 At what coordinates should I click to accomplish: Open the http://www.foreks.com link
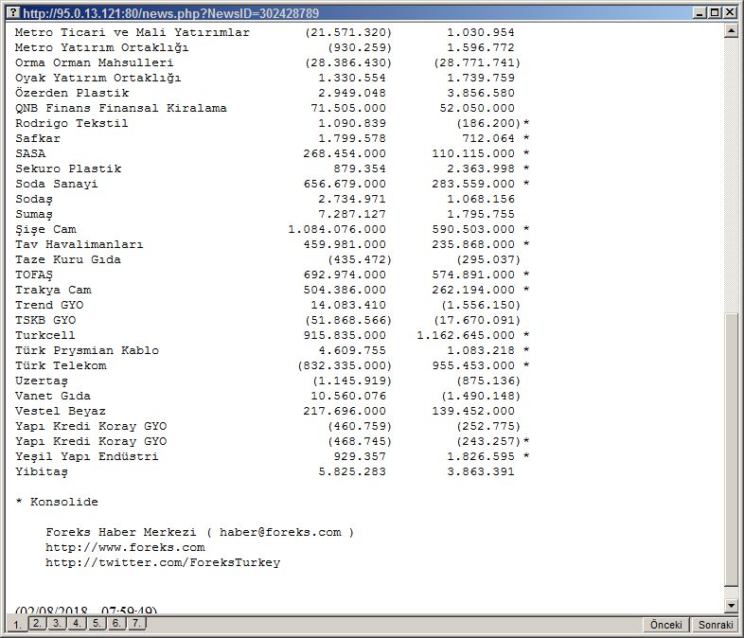pyautogui.click(x=125, y=547)
